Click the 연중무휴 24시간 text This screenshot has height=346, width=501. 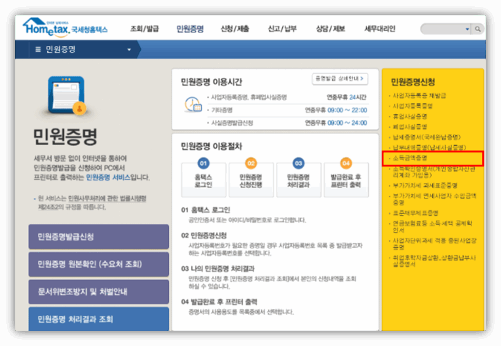[346, 97]
